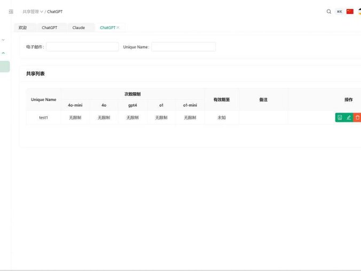Close the active ChatGPT tab
Image resolution: width=361 pixels, height=271 pixels.
pyautogui.click(x=118, y=27)
